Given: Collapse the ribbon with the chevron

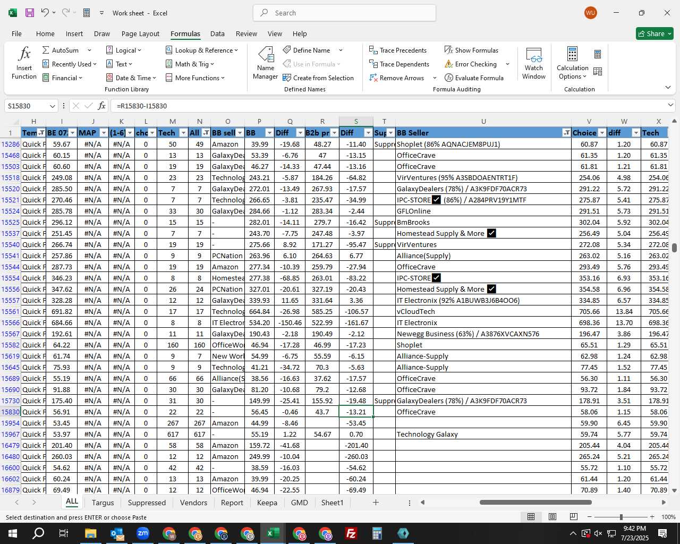Looking at the screenshot, I should tap(668, 87).
